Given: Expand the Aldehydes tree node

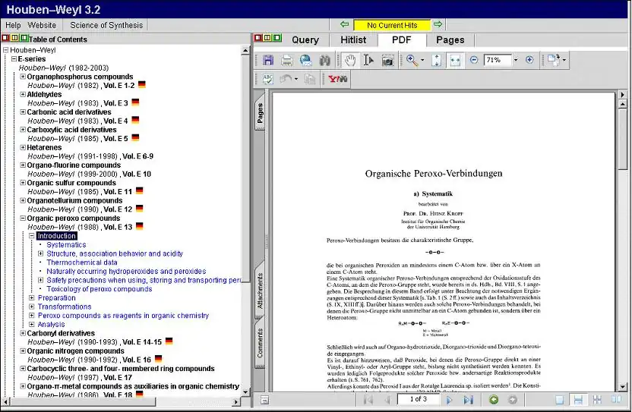Looking at the screenshot, I should [x=23, y=94].
